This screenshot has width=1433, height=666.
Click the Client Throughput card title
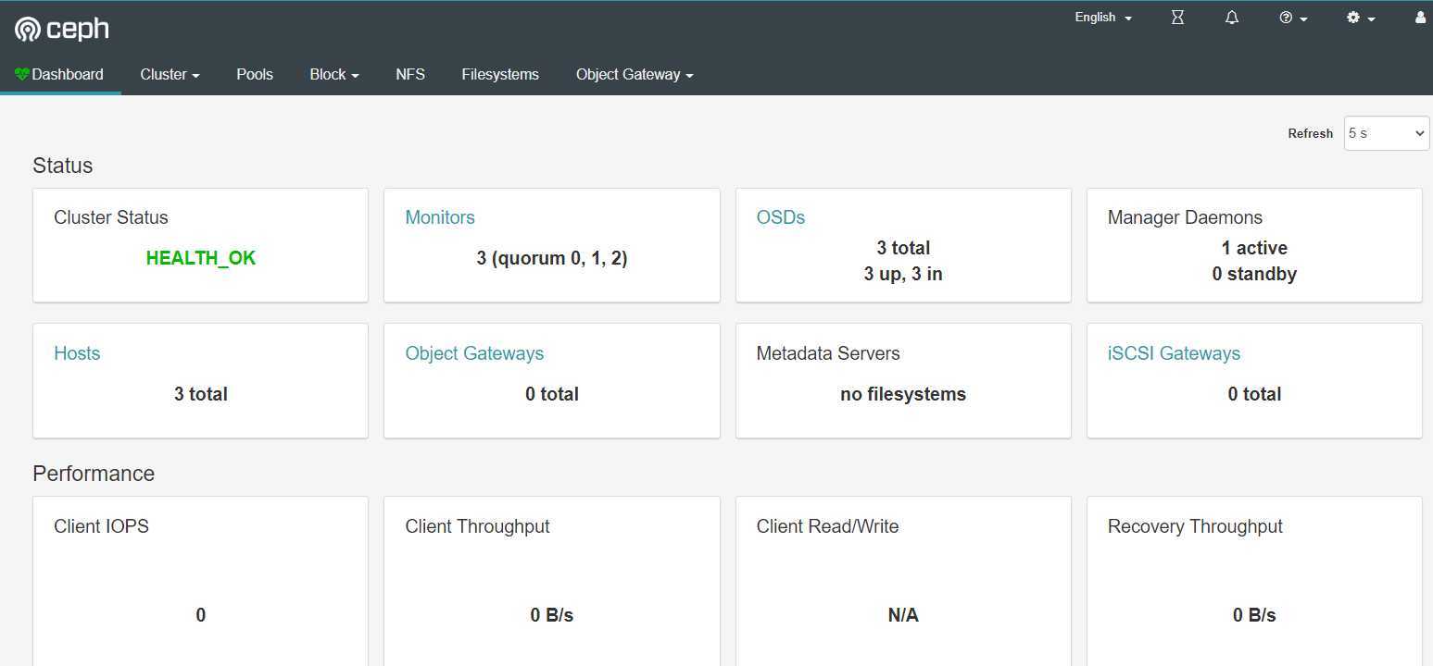coord(477,526)
